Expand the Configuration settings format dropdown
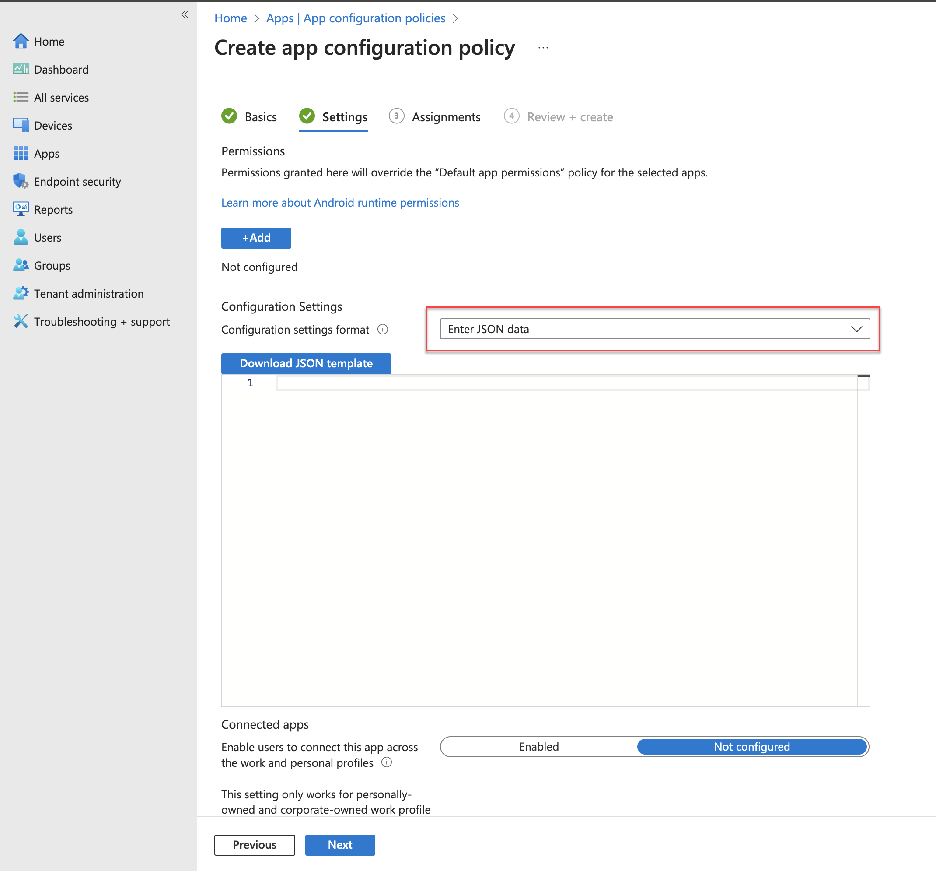936x871 pixels. (x=857, y=328)
